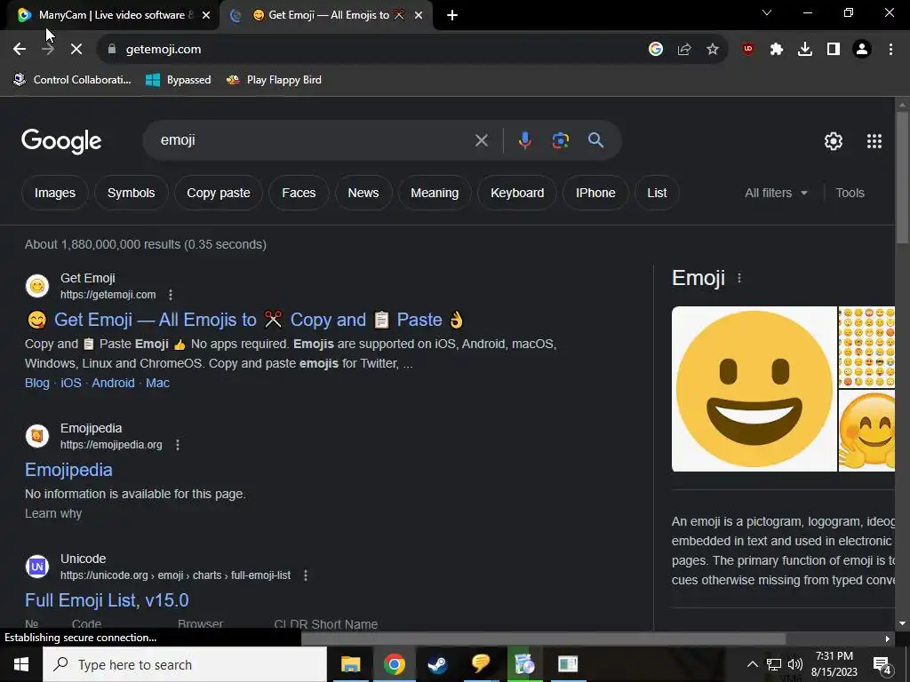This screenshot has height=682, width=910.
Task: Open the Bypassed bookmark
Action: 178,80
